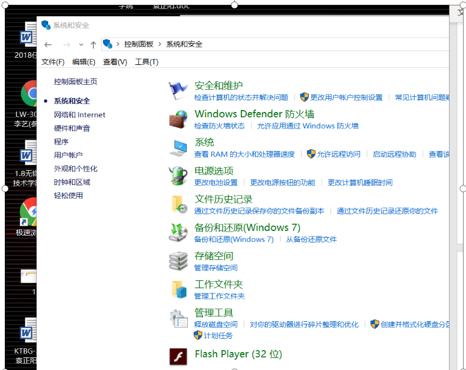This screenshot has height=370, width=466.
Task: Go up one level with up arrow
Action: (x=93, y=45)
